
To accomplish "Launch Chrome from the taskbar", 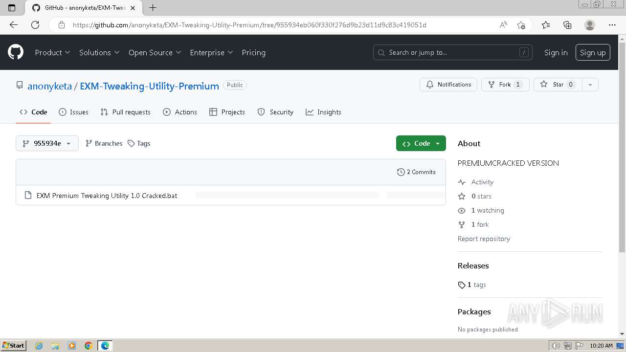I will click(89, 346).
